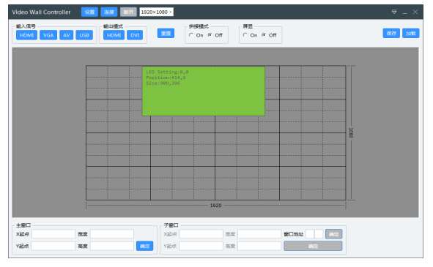The image size is (433, 267).
Task: Click the 连接 connect button
Action: [x=109, y=12]
